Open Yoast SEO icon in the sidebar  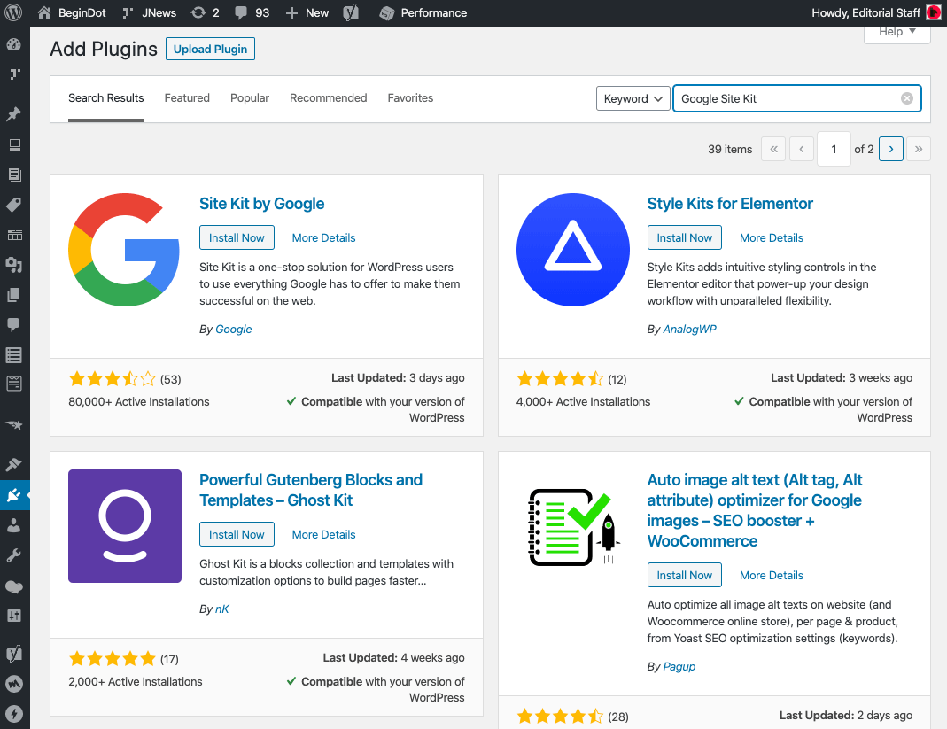(x=14, y=653)
